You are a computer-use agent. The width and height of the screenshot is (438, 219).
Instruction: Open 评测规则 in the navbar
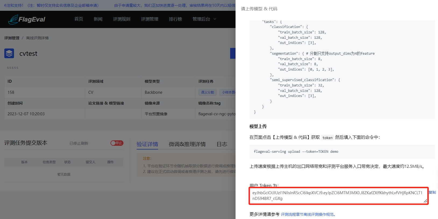122,19
